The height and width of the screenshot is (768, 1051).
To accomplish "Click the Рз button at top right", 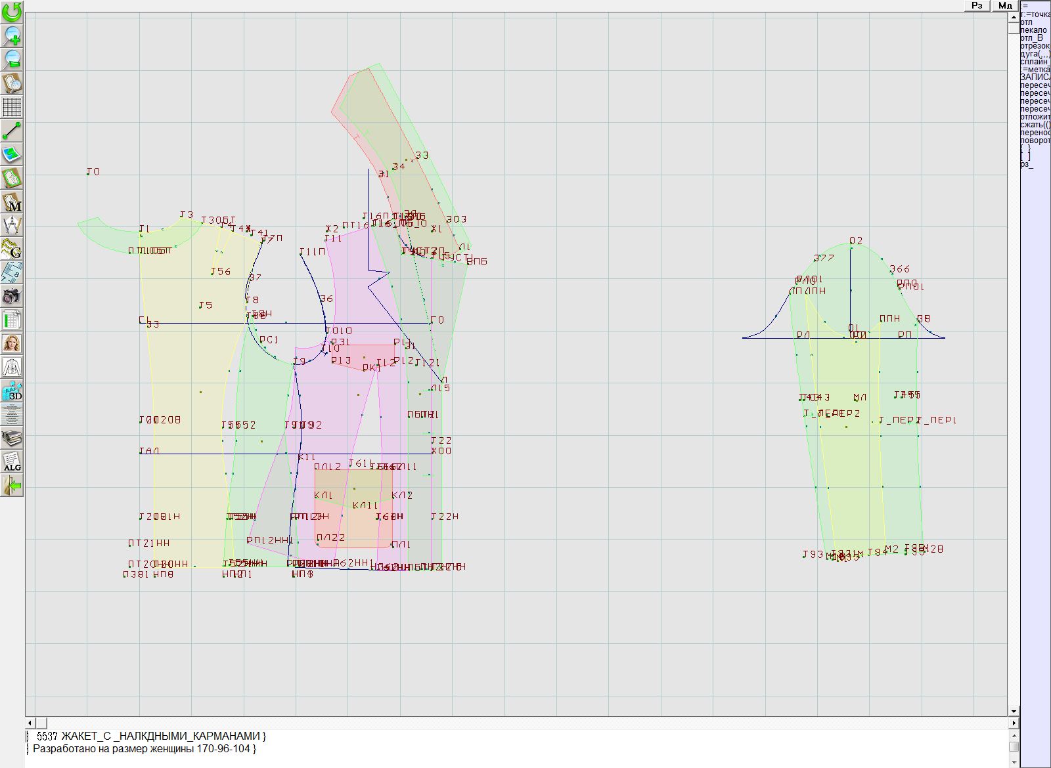I will click(x=977, y=5).
